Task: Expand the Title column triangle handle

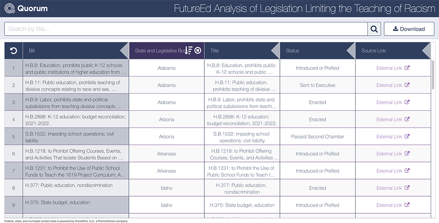Action: click(x=275, y=51)
